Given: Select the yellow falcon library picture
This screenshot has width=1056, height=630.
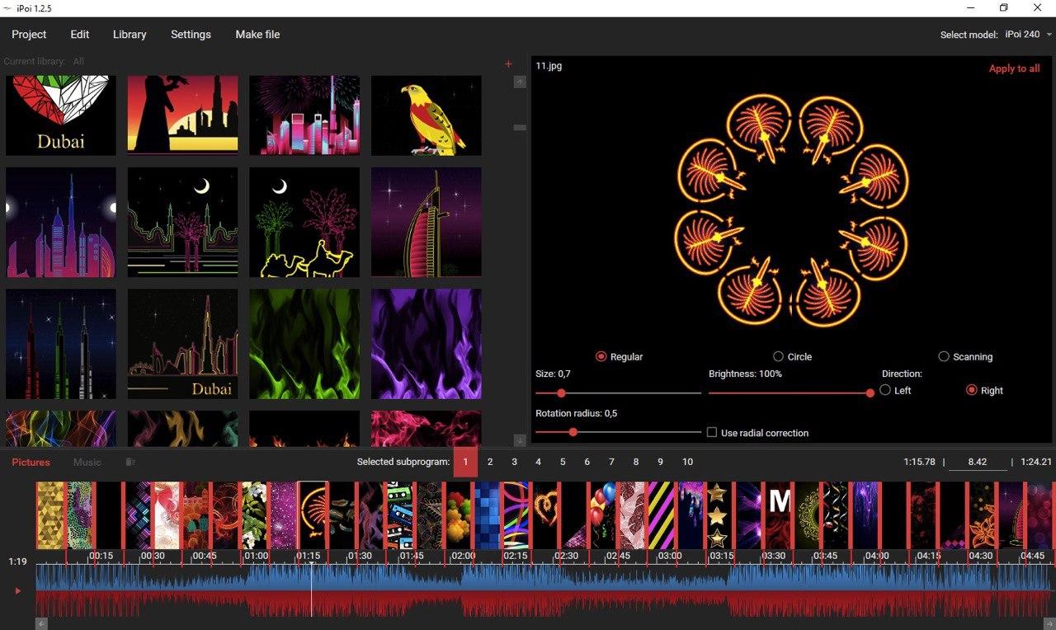Looking at the screenshot, I should point(427,115).
